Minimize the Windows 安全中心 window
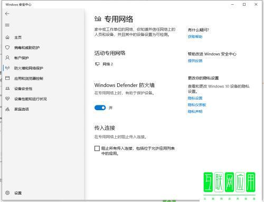 (232, 4)
